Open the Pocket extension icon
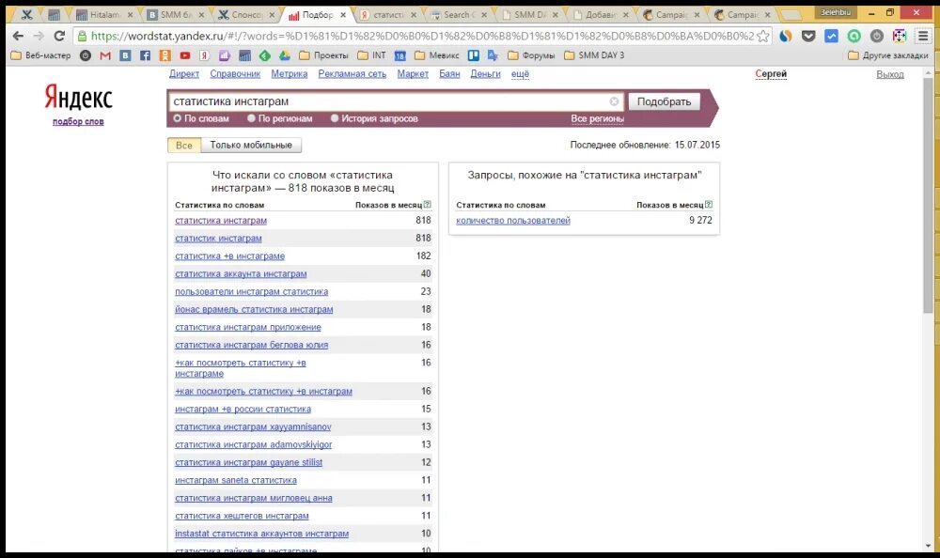This screenshot has height=558, width=940. pos(808,37)
